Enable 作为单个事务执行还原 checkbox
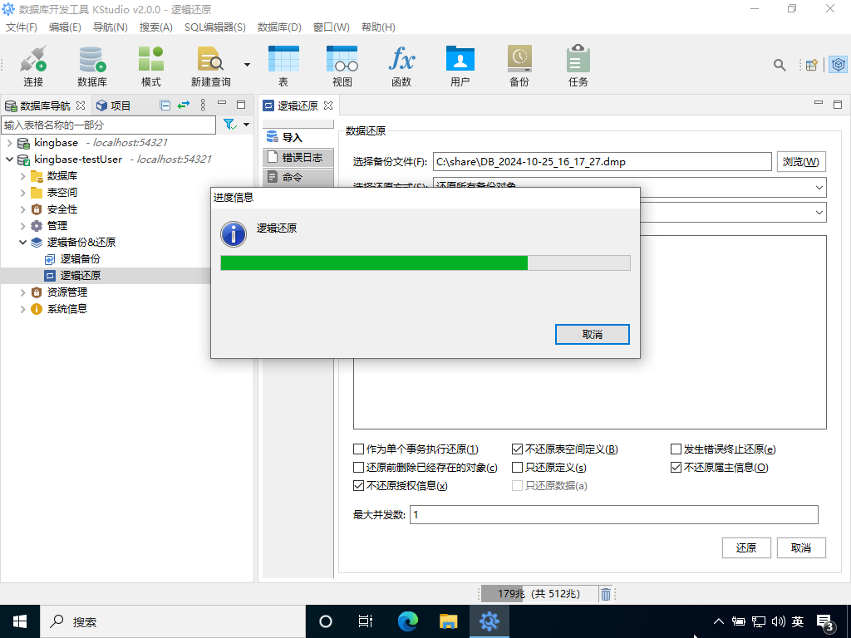The height and width of the screenshot is (638, 851). tap(359, 449)
